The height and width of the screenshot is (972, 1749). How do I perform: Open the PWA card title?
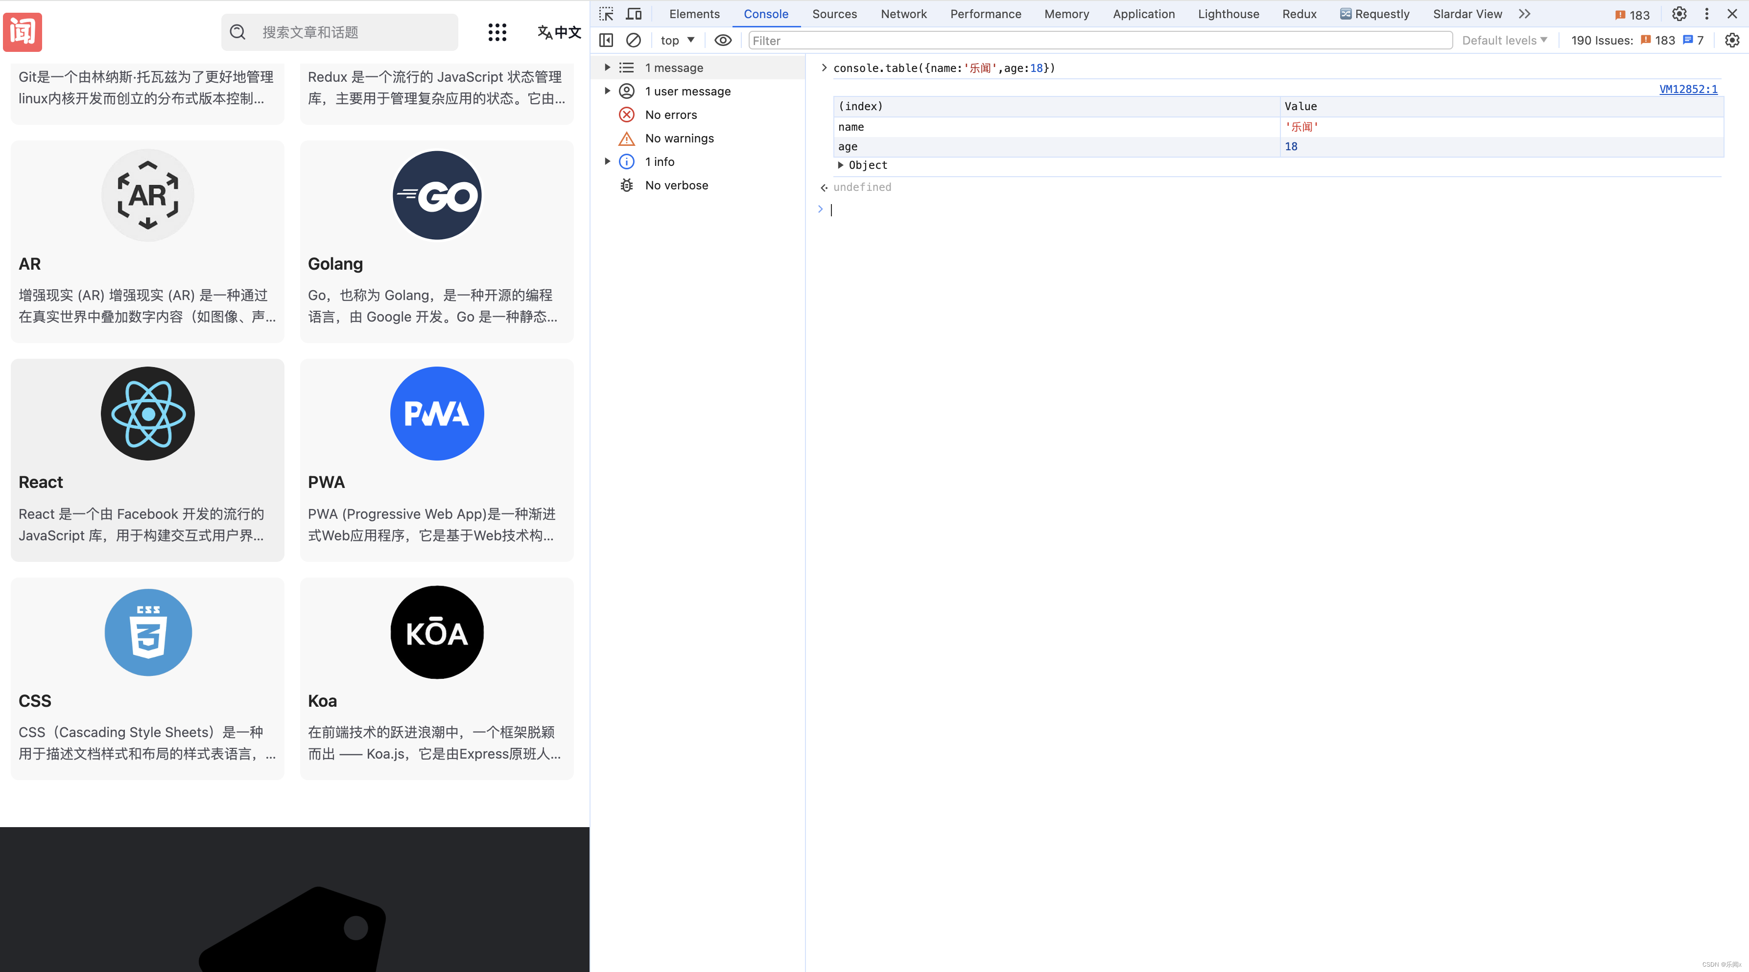[x=326, y=482]
